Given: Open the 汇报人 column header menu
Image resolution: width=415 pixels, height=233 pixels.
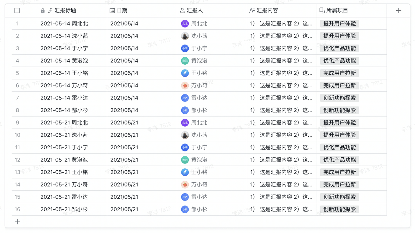Looking at the screenshot, I should [x=212, y=11].
